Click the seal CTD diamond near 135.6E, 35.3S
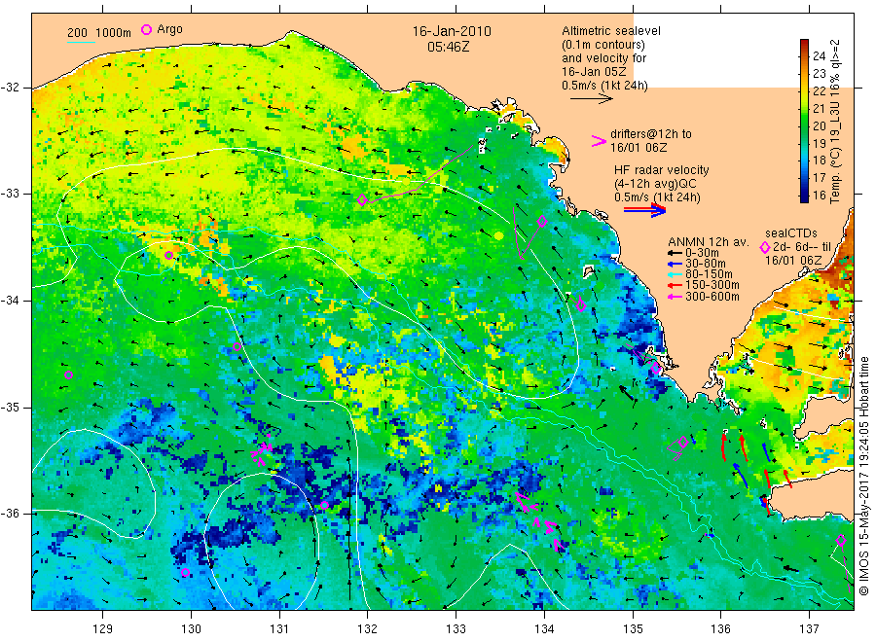 pyautogui.click(x=683, y=442)
